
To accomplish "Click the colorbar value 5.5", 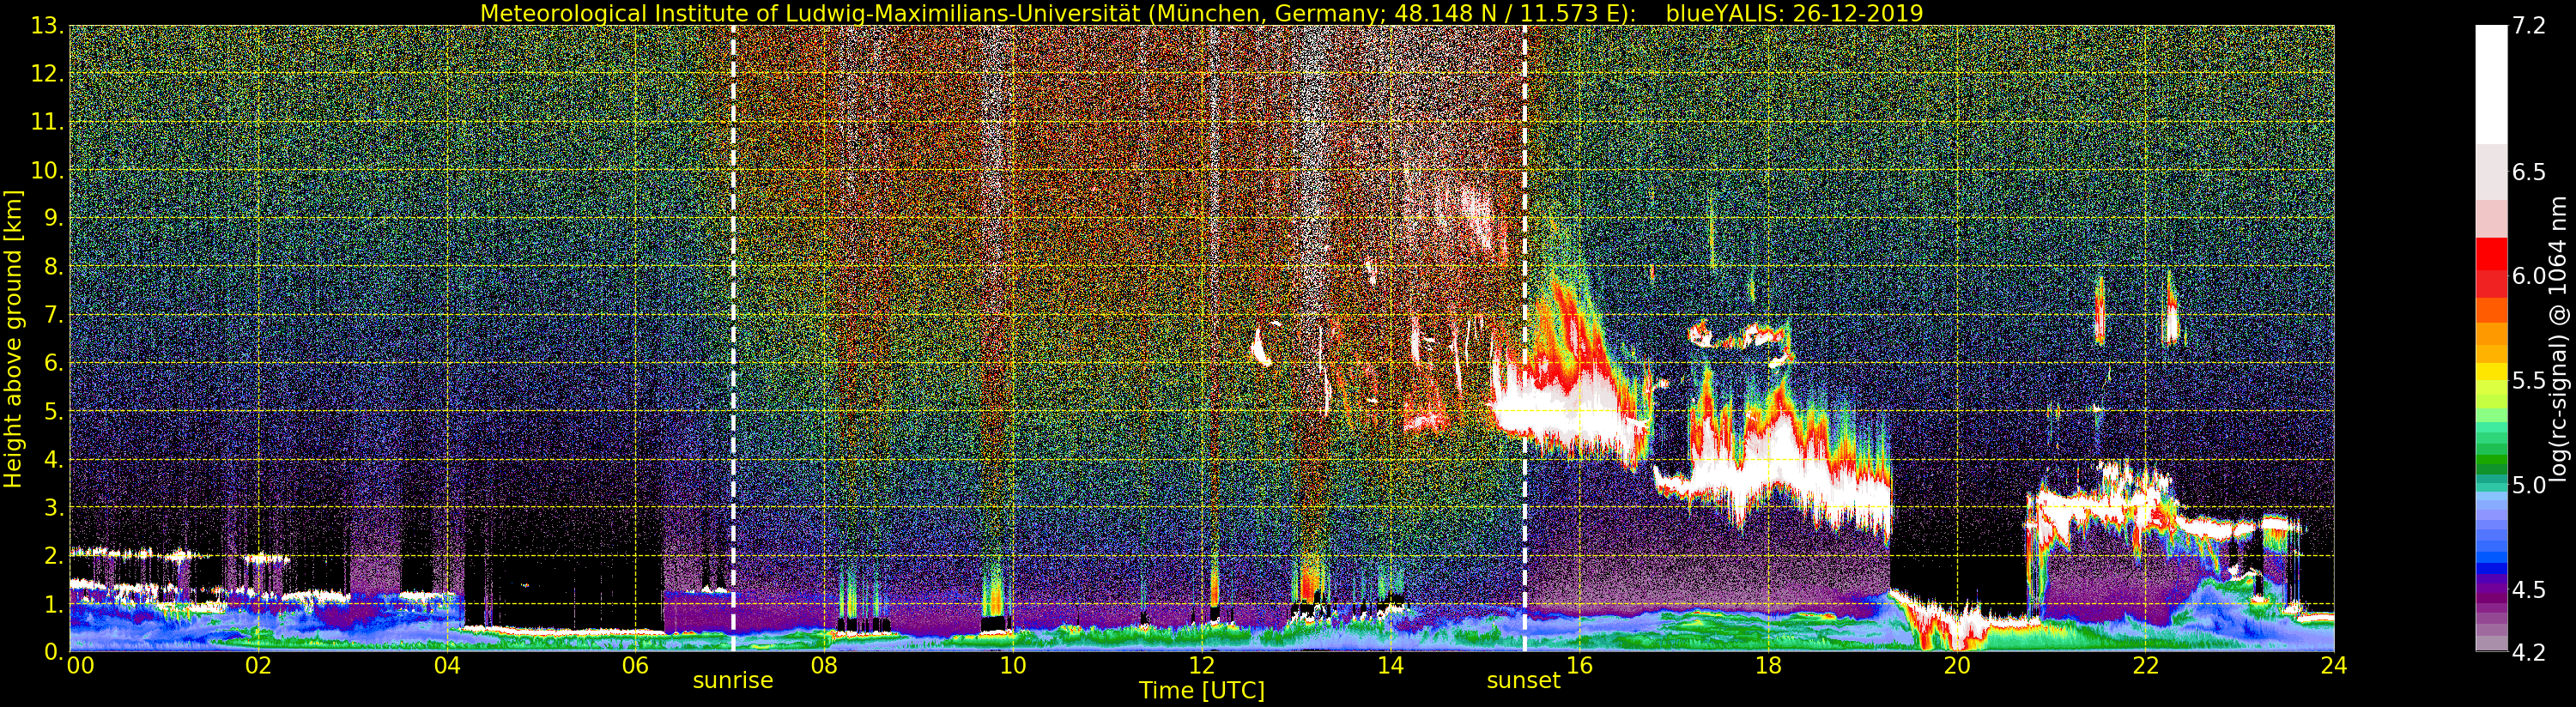I will pyautogui.click(x=2528, y=381).
